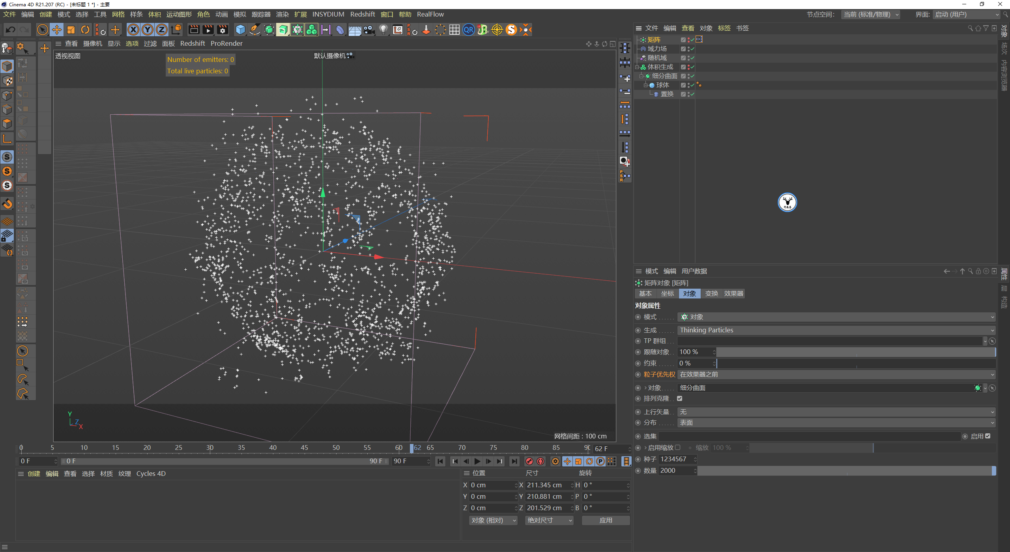Select the Rotate tool icon
This screenshot has width=1010, height=552.
[85, 30]
